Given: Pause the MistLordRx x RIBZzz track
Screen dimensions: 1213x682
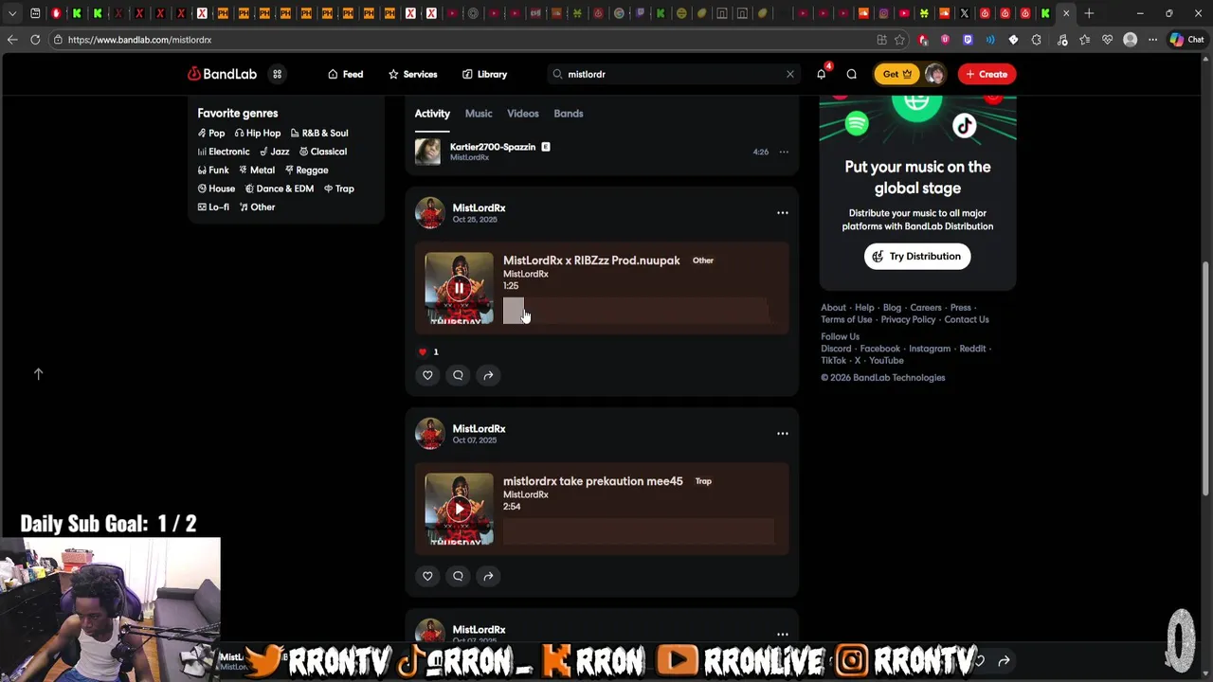Looking at the screenshot, I should tap(459, 288).
